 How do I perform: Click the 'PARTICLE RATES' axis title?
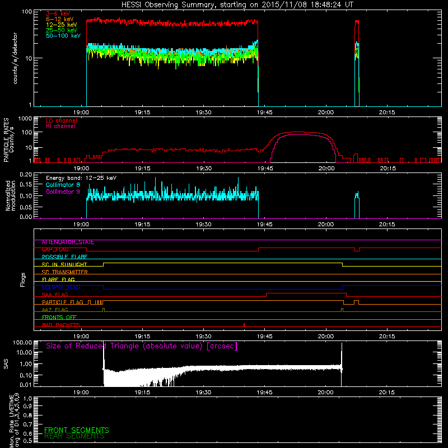(6, 140)
